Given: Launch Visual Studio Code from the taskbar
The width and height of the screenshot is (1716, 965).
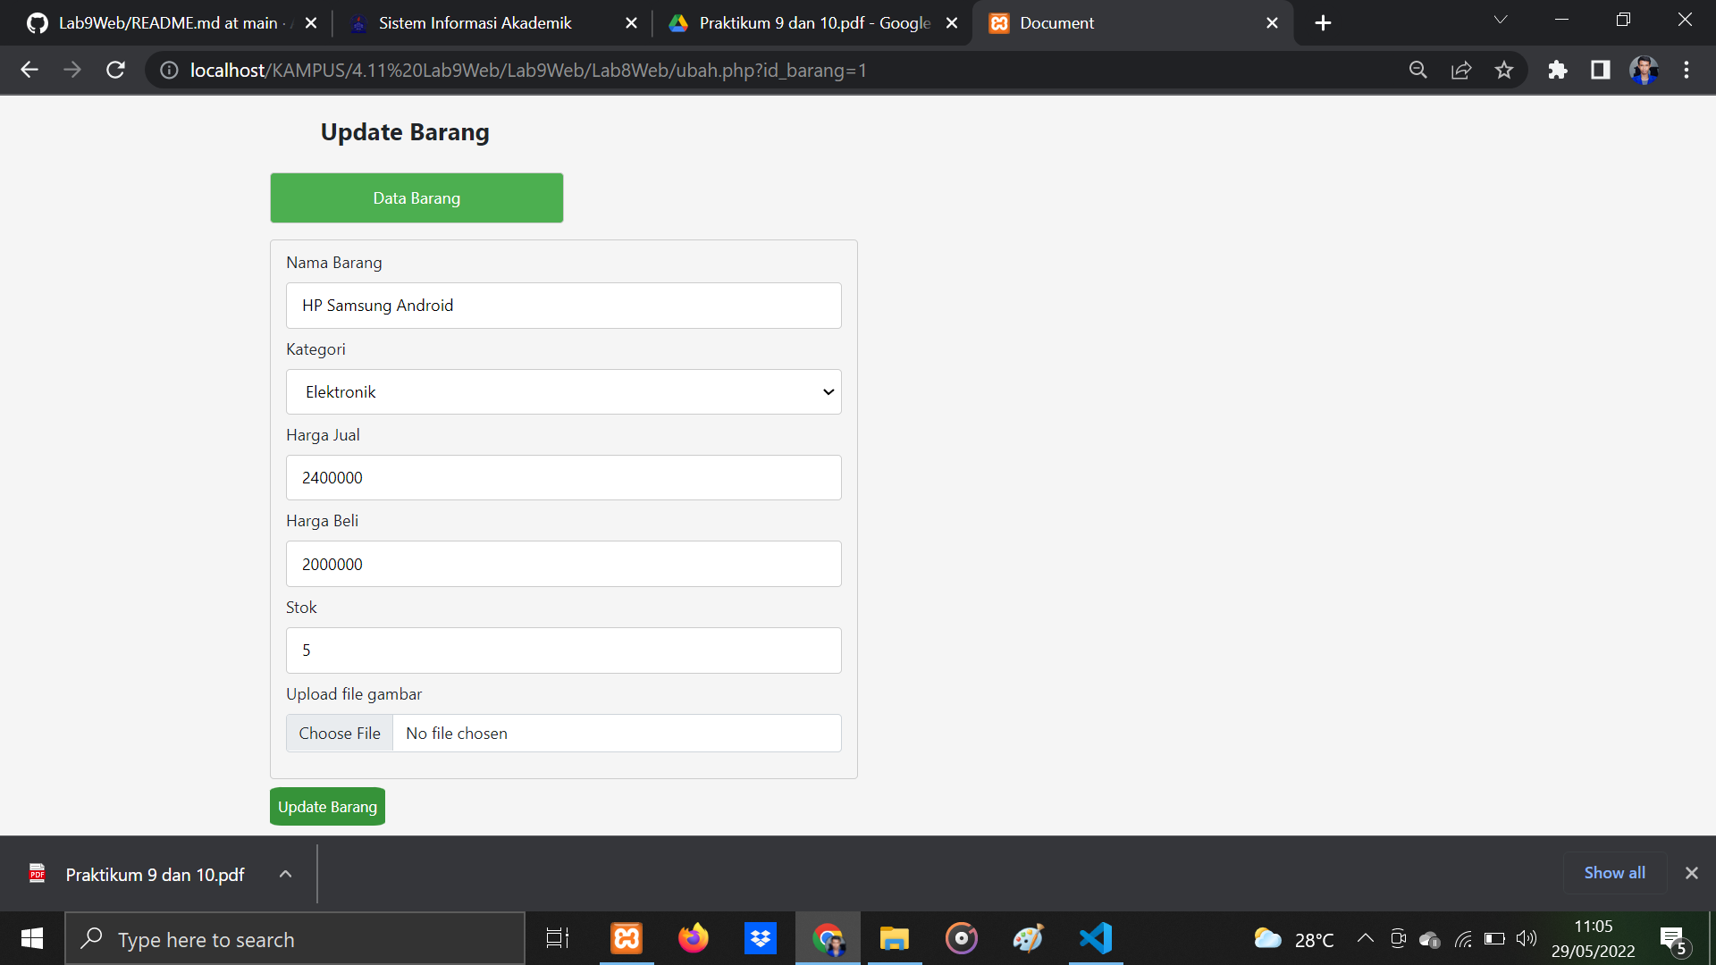Looking at the screenshot, I should (x=1096, y=938).
